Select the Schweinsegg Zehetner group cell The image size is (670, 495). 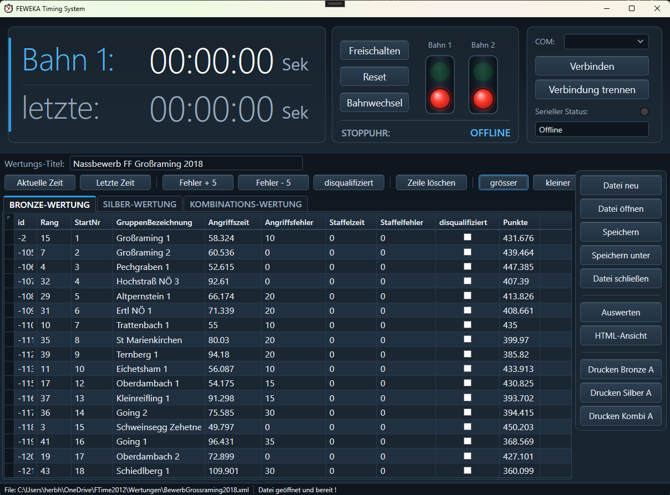pos(159,427)
